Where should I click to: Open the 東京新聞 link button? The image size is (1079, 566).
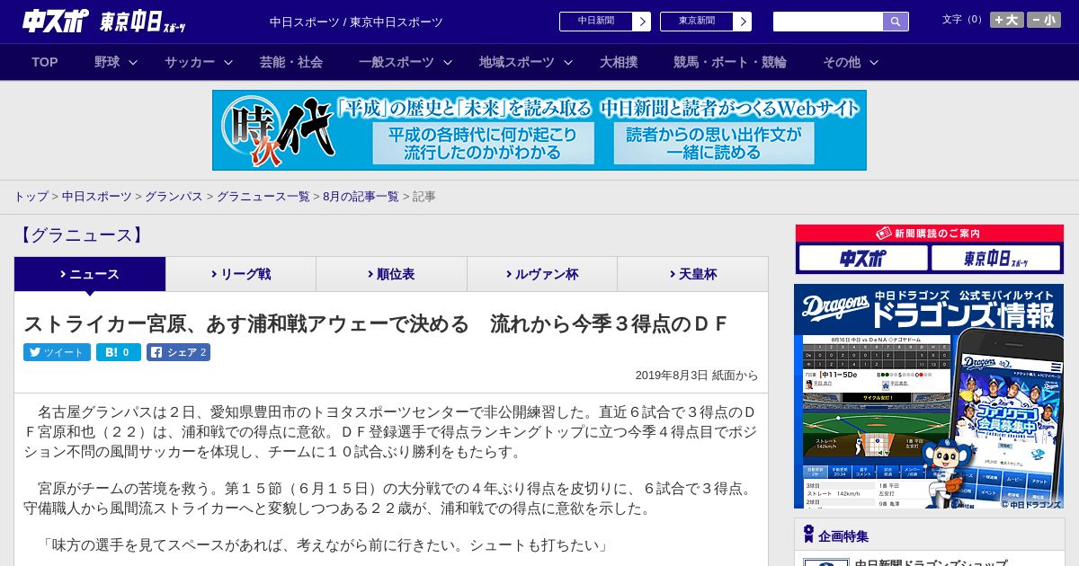click(x=706, y=22)
